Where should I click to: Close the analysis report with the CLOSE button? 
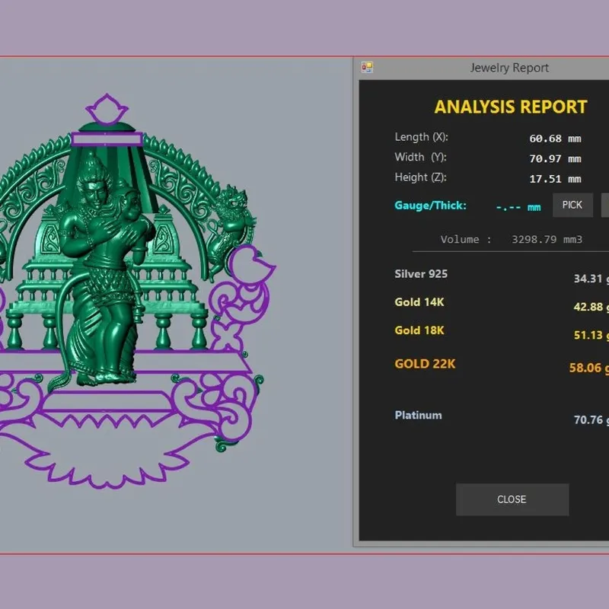tap(512, 499)
